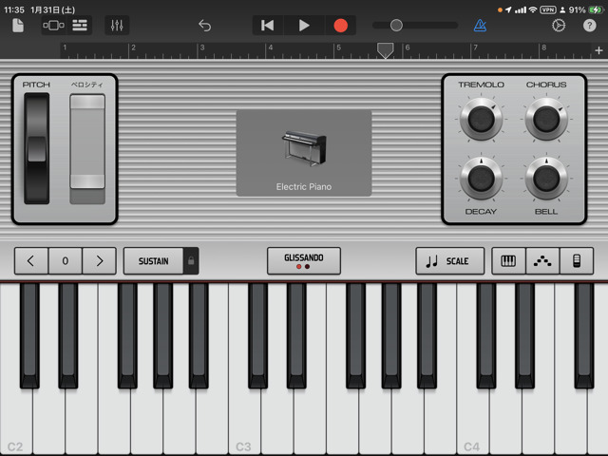Toggle the metronome on or off
The height and width of the screenshot is (456, 608).
click(x=480, y=26)
